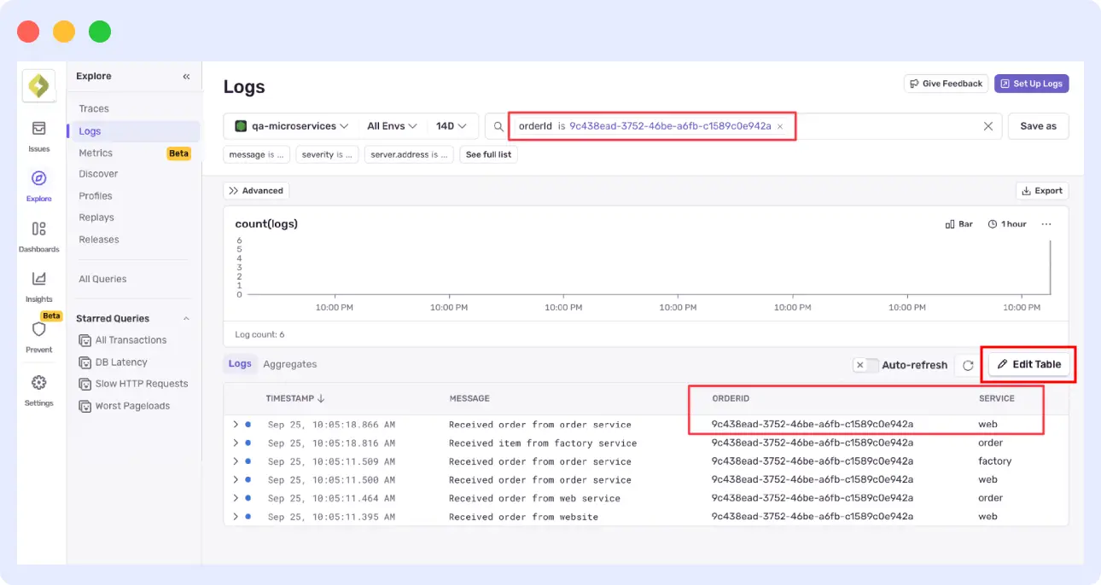Click the Give Feedback button
Screen dimensions: 1101x585
(x=946, y=84)
